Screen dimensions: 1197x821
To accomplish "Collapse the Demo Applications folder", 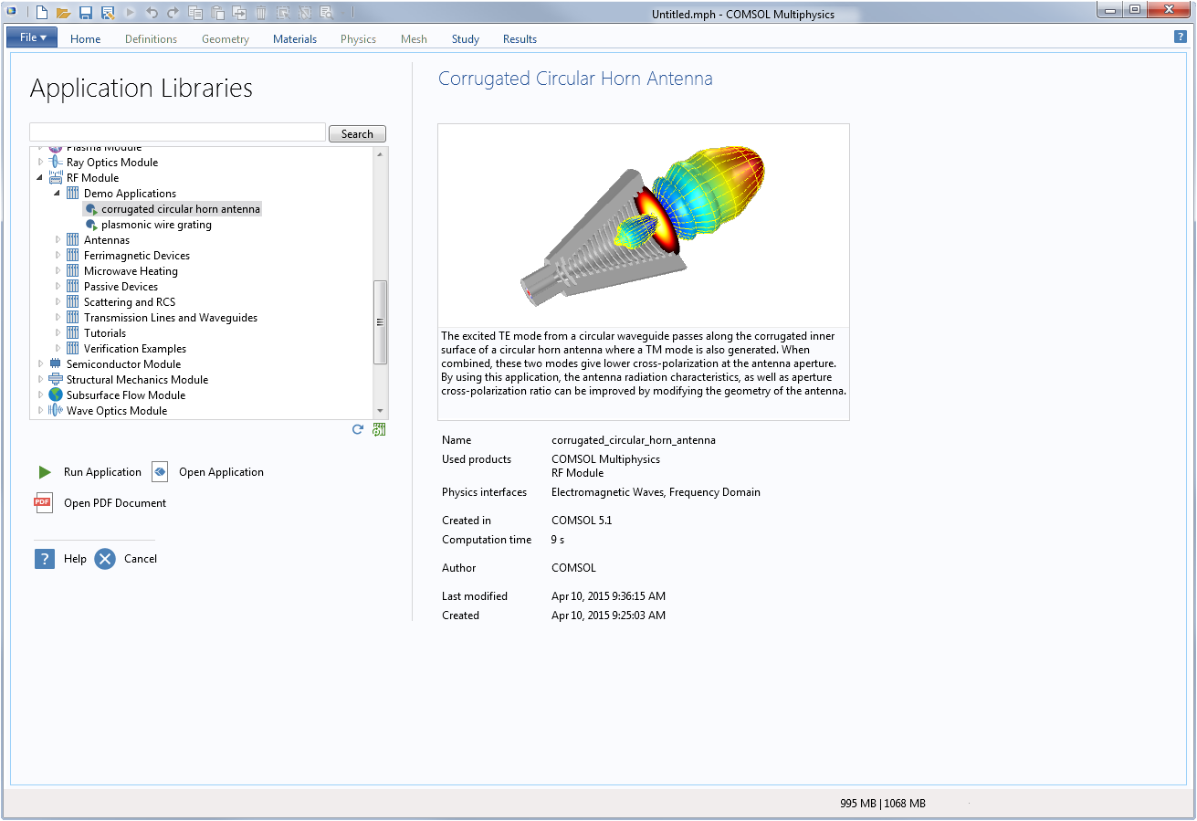I will tap(58, 194).
